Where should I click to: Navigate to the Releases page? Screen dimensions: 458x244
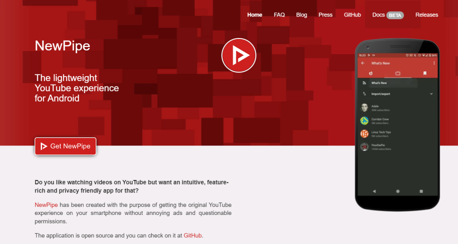point(426,15)
